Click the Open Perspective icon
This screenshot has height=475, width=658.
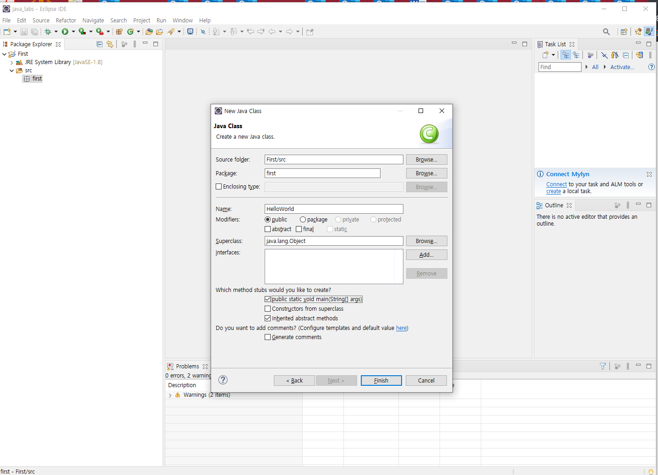coord(624,32)
